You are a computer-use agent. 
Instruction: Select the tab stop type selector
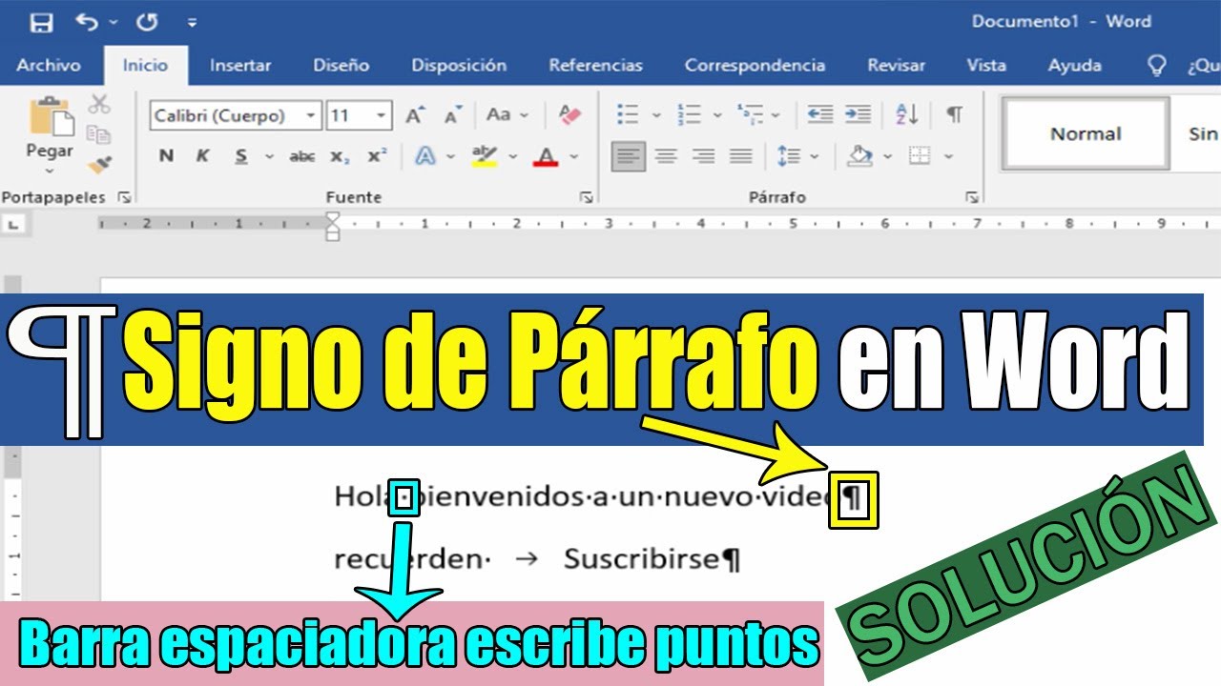click(12, 225)
